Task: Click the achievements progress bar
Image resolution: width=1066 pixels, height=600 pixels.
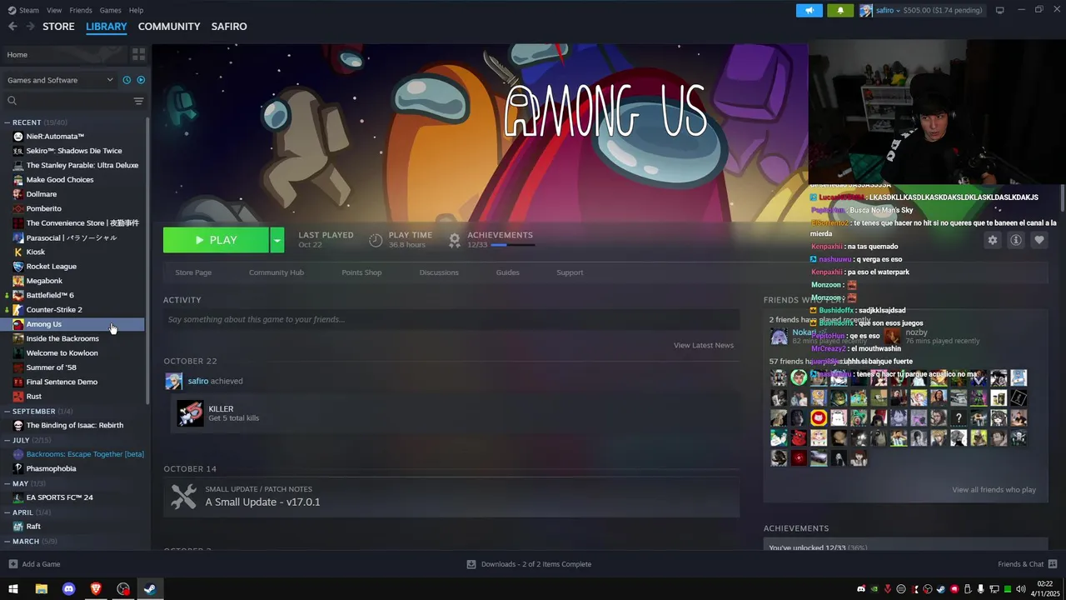Action: (x=512, y=245)
